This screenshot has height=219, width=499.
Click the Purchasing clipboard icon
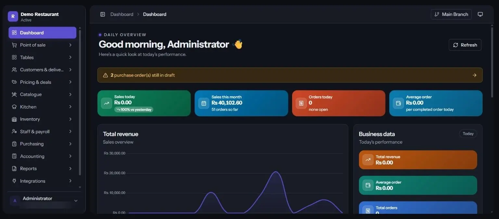[14, 144]
